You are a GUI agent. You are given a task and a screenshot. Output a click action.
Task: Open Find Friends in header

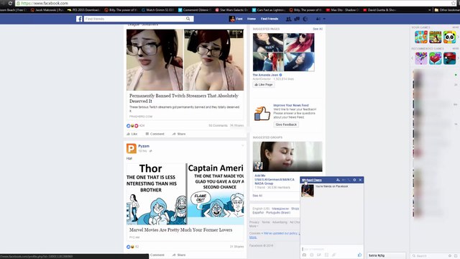pyautogui.click(x=270, y=19)
